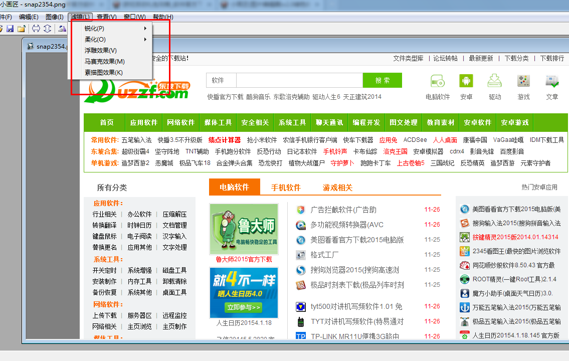The width and height of the screenshot is (569, 361).
Task: Click the icon beside 多功能视频转换器
Action: (300, 225)
